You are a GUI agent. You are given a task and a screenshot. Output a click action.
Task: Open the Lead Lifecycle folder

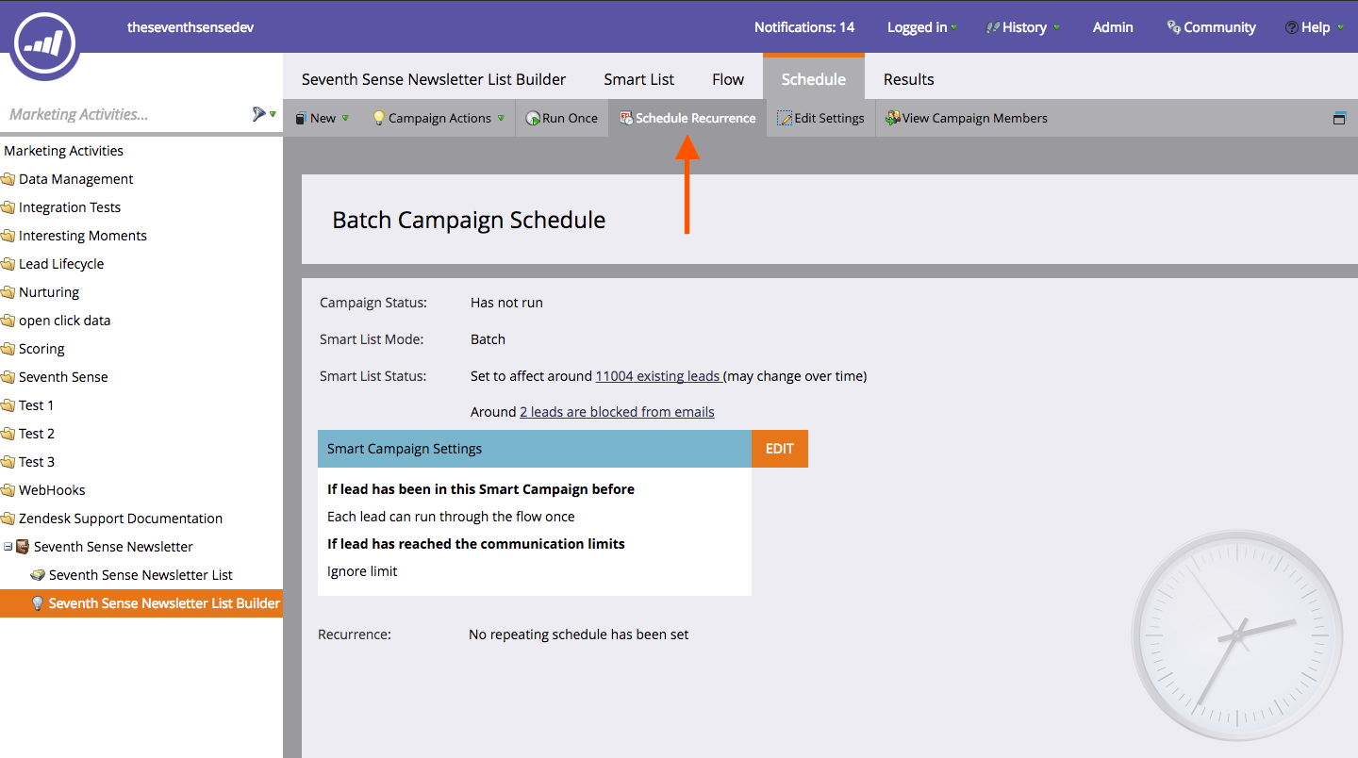[61, 264]
